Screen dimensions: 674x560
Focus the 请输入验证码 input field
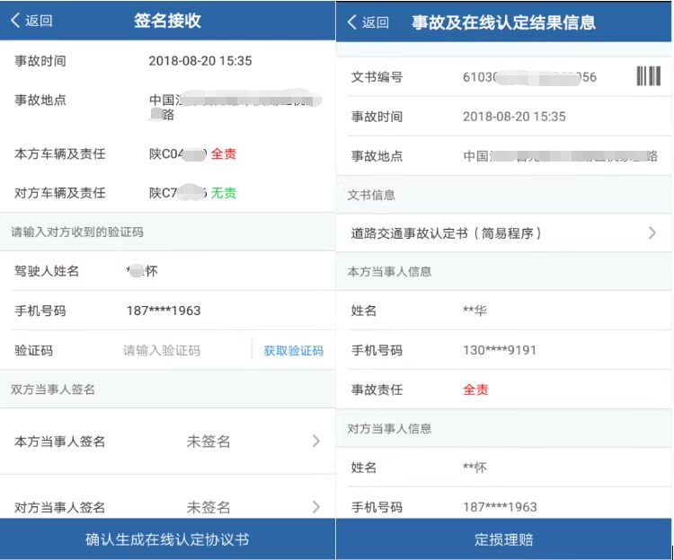[x=162, y=351]
